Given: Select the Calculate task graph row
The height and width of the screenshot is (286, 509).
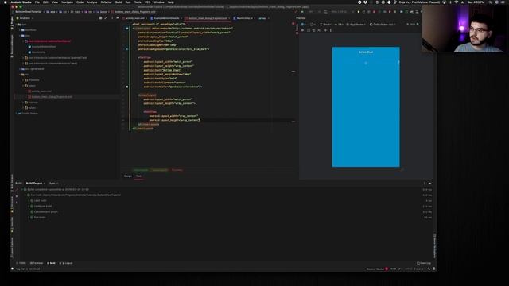Looking at the screenshot, I should click(45, 212).
